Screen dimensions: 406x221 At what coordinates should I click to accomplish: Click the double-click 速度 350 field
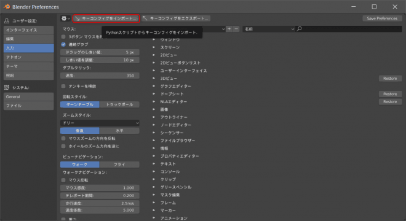coord(100,76)
